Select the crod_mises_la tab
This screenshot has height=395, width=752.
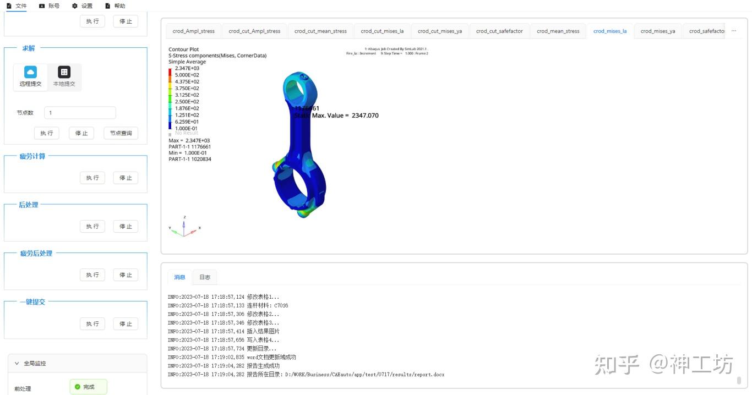(x=610, y=31)
